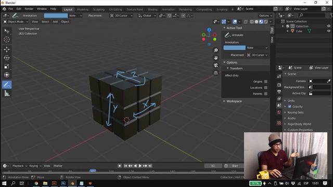
Task: Click the pan view hand icon
Action: [x=216, y=58]
